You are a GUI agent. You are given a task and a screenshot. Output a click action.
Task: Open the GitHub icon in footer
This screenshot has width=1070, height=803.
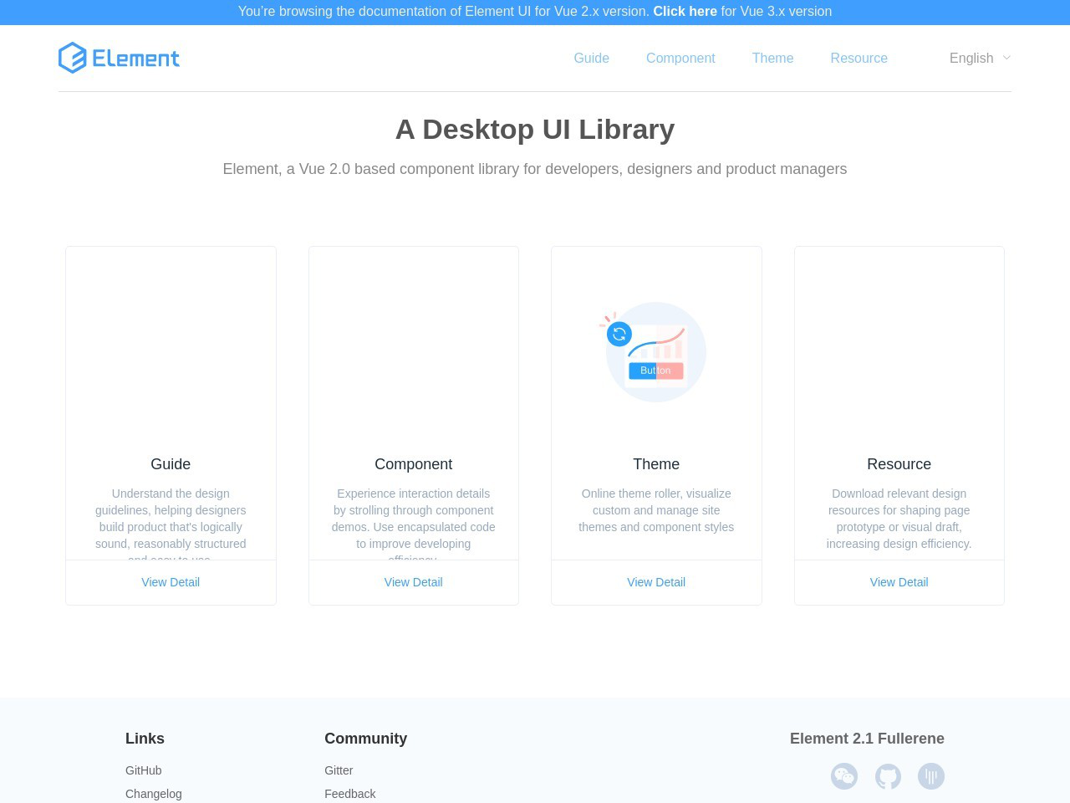click(888, 776)
